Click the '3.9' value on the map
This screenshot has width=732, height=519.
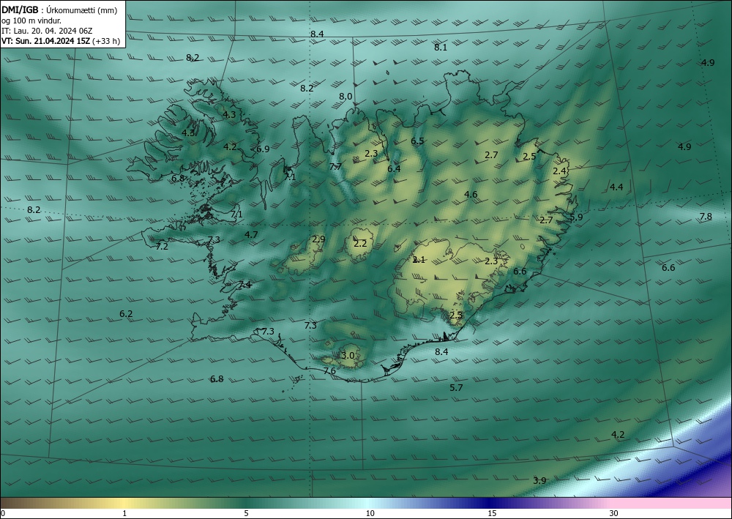point(539,480)
